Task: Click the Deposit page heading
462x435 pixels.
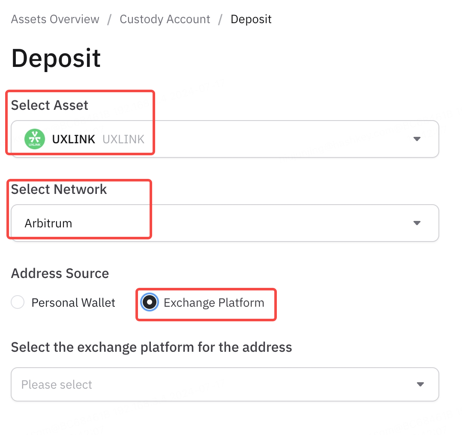Action: coord(56,58)
